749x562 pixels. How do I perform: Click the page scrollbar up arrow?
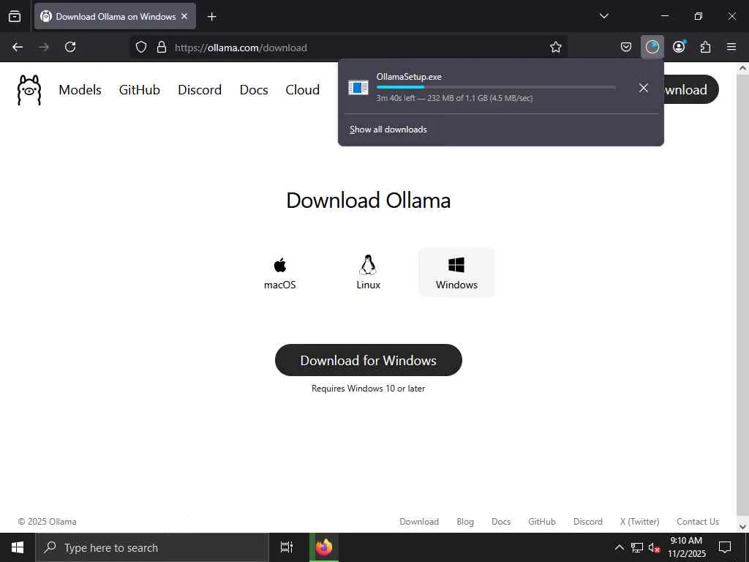[x=742, y=68]
